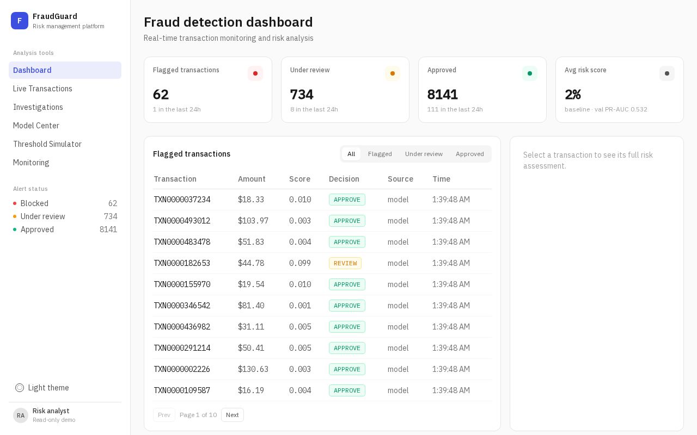Click the Time column header
Image resolution: width=697 pixels, height=435 pixels.
(x=441, y=179)
